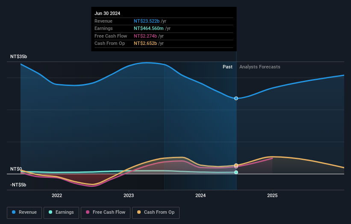Viewport: 351px width, 224px height.
Task: Click the teal Earnings data point marker
Action: pyautogui.click(x=236, y=172)
